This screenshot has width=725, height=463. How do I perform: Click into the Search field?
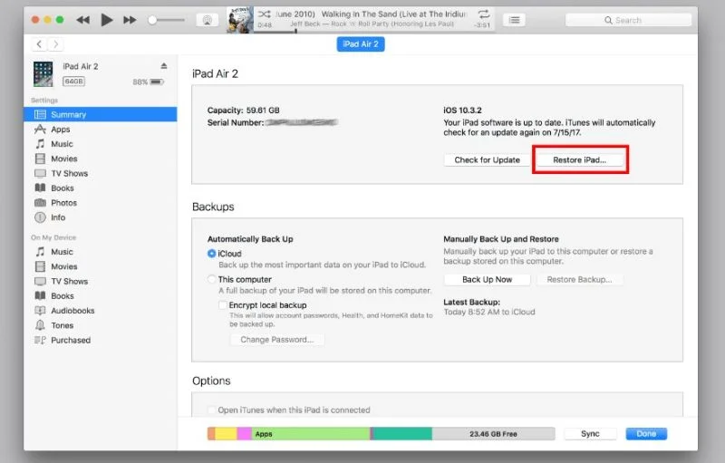coord(628,20)
